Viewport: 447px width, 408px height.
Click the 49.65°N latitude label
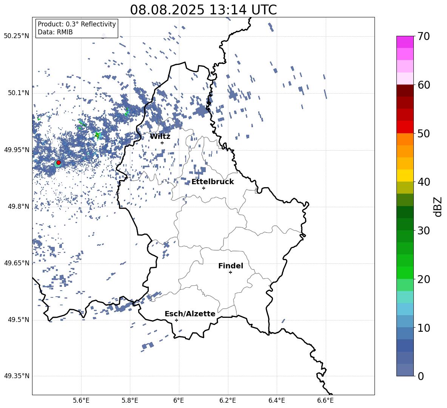[17, 263]
